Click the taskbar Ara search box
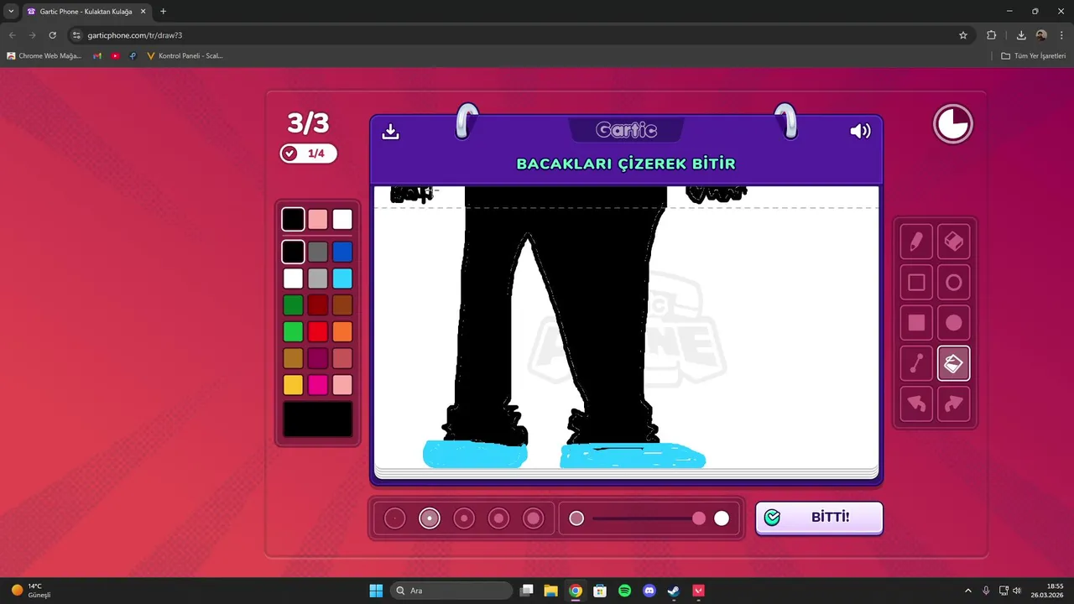1074x604 pixels. pyautogui.click(x=453, y=591)
